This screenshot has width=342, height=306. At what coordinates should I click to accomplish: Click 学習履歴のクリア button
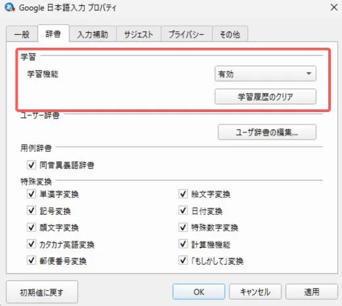click(265, 96)
